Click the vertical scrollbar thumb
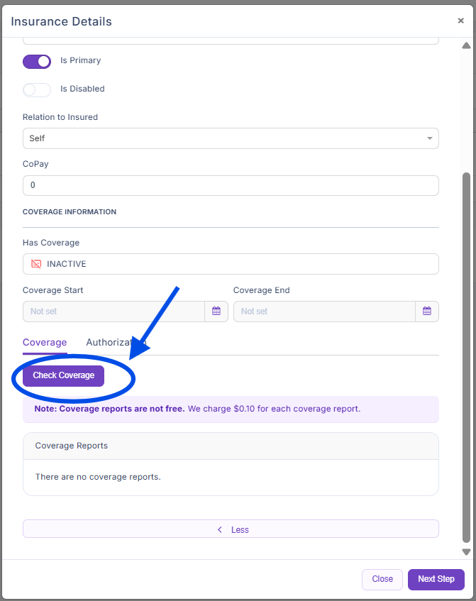This screenshot has width=476, height=601. click(x=466, y=355)
